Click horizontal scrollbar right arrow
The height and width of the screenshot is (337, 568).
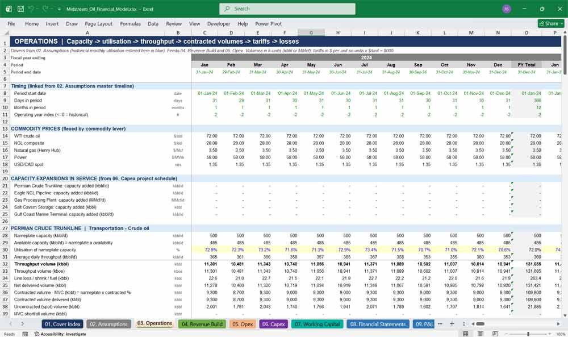coord(558,323)
